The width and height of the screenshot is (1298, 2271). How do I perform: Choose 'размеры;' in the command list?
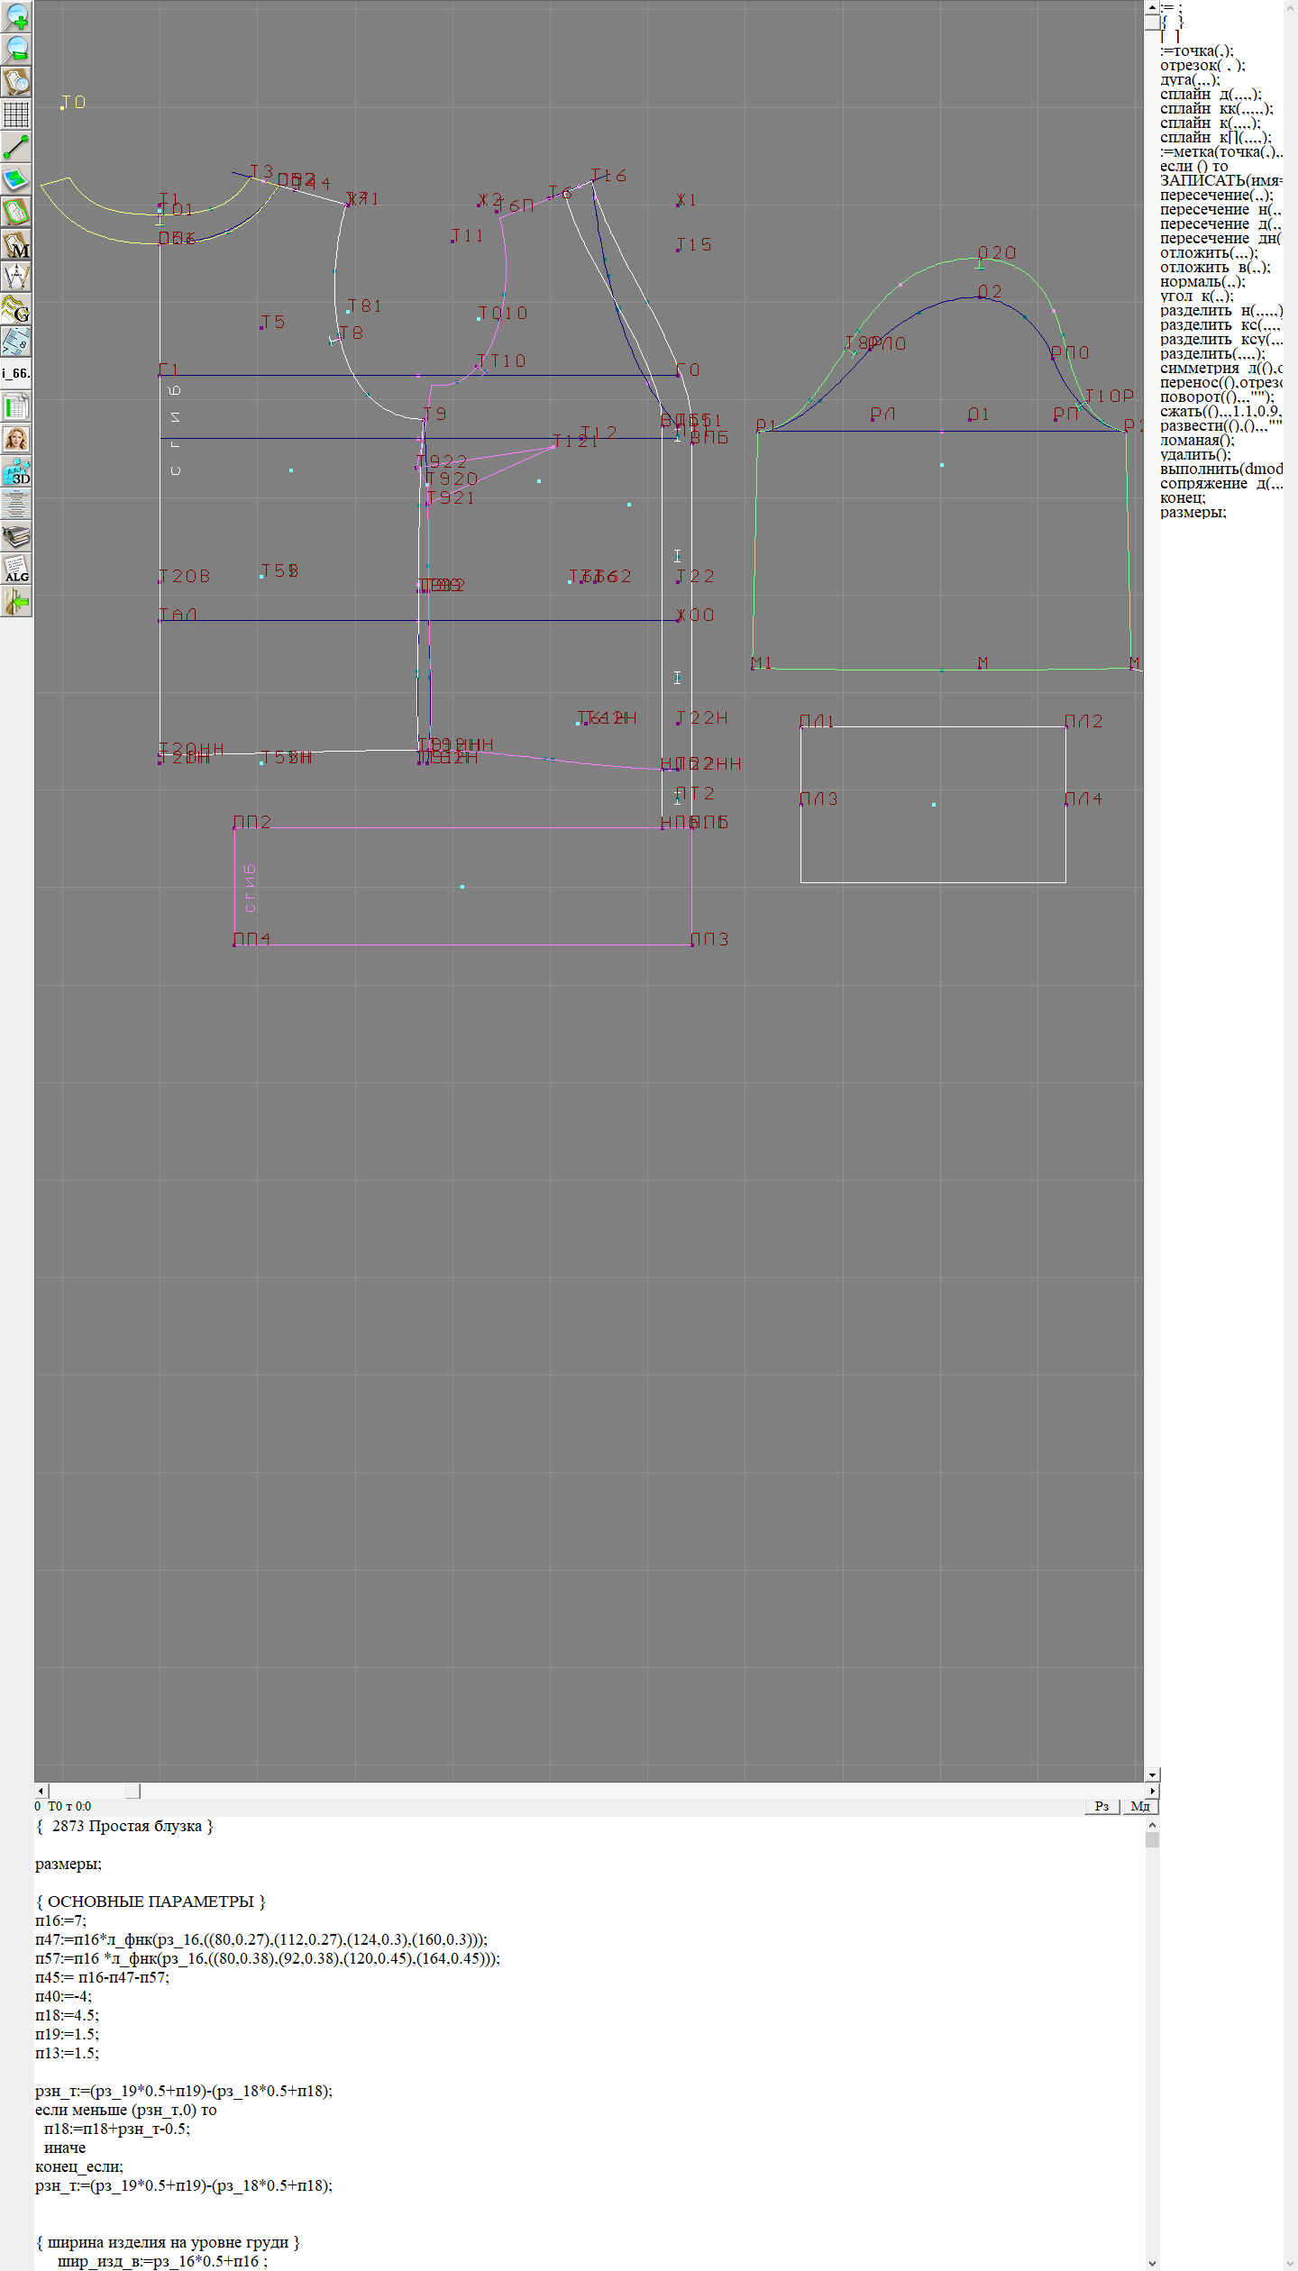(1193, 513)
